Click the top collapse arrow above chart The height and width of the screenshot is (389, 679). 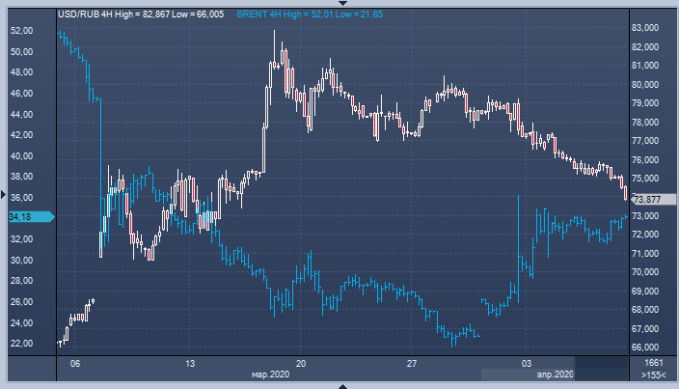coord(339,4)
